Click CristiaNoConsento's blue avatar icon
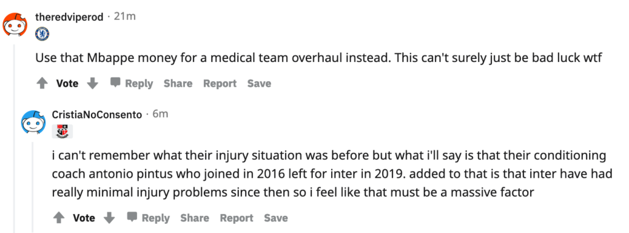This screenshot has height=233, width=629. click(x=32, y=122)
